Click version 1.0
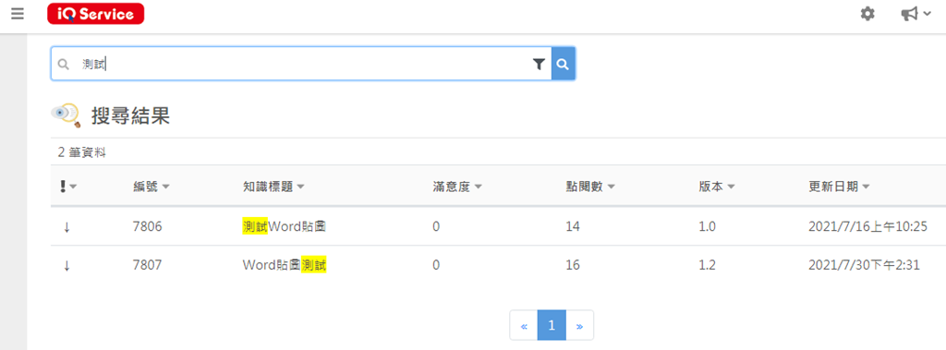The height and width of the screenshot is (350, 946). point(707,227)
